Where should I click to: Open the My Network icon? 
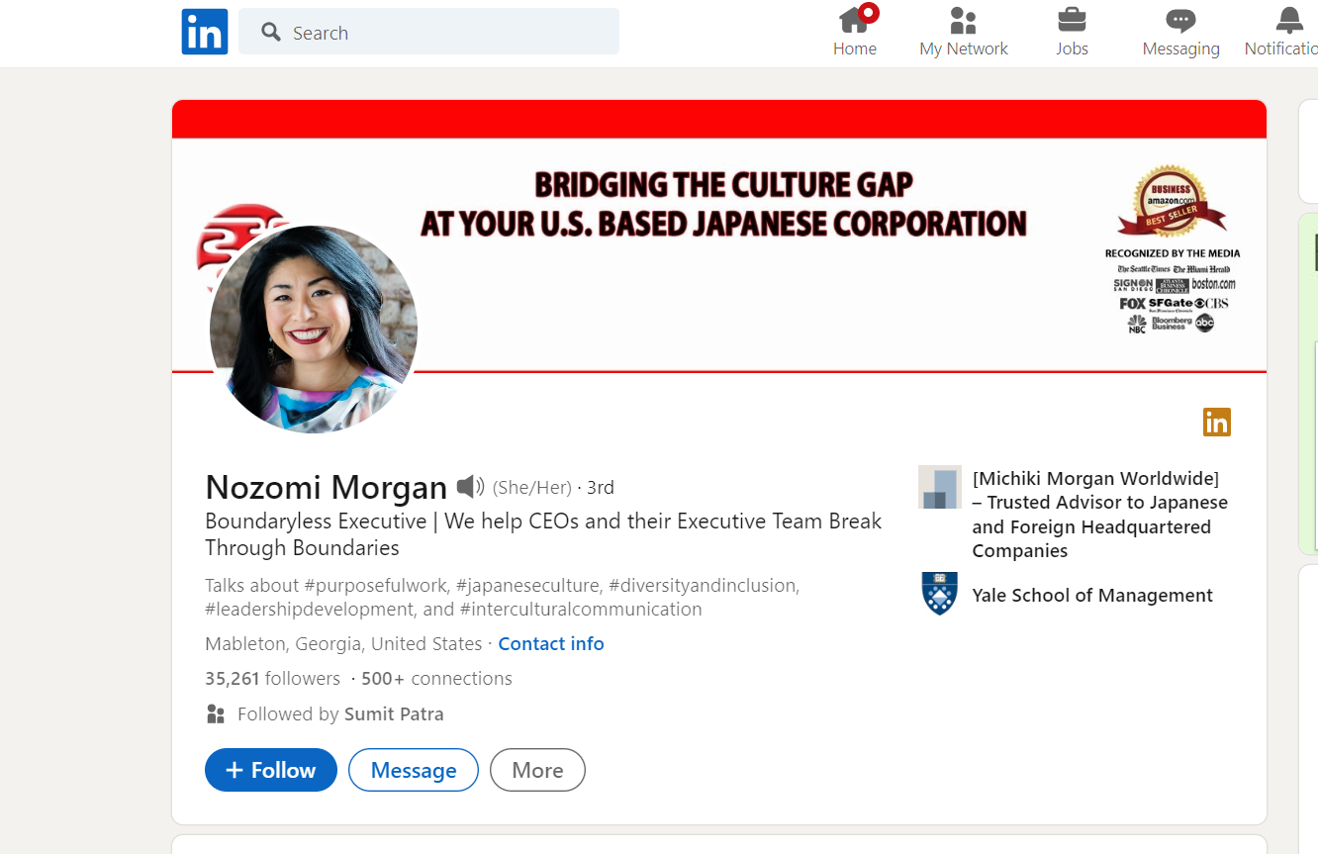[x=963, y=20]
